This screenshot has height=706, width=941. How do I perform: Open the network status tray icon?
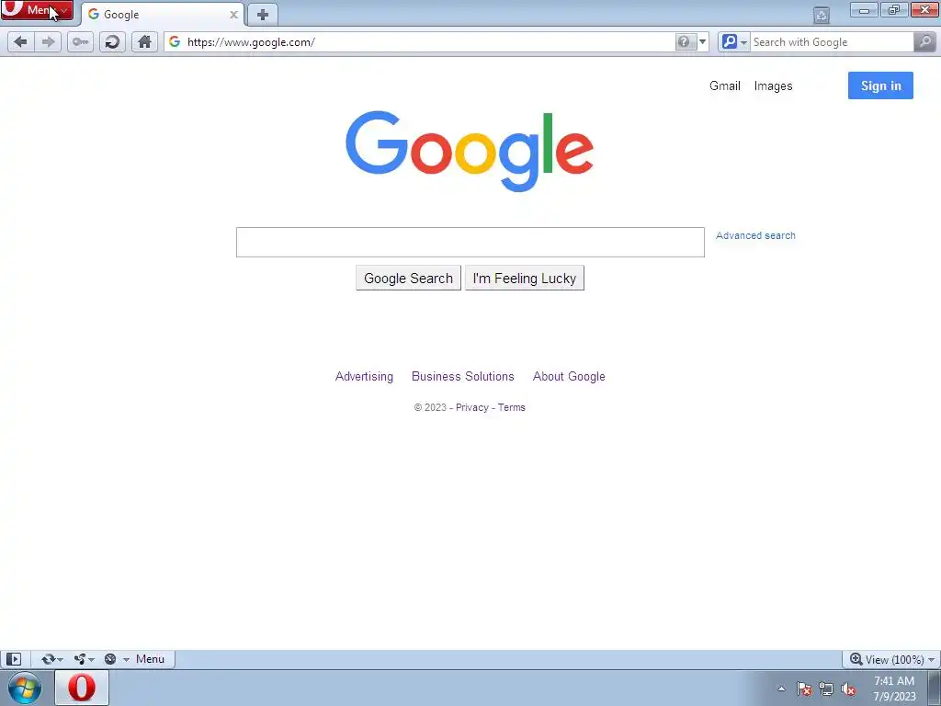(826, 689)
